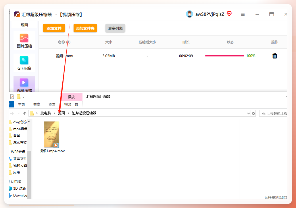Open the 查看 ribbon tab

point(52,105)
